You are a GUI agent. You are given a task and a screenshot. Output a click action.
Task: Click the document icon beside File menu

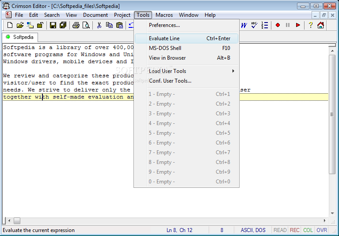coord(8,15)
